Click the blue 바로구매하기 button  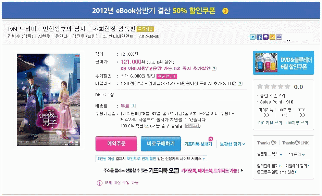(161, 143)
